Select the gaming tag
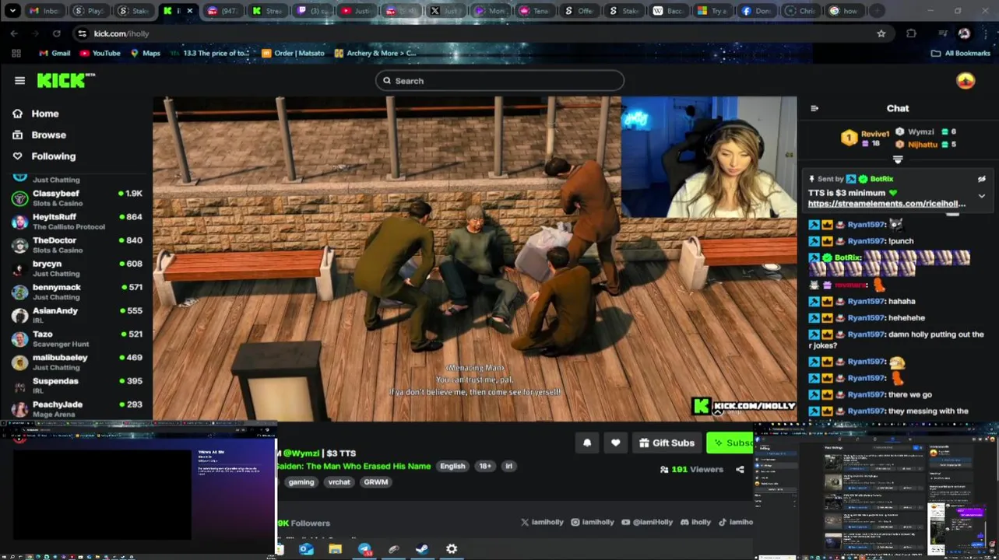 301,482
